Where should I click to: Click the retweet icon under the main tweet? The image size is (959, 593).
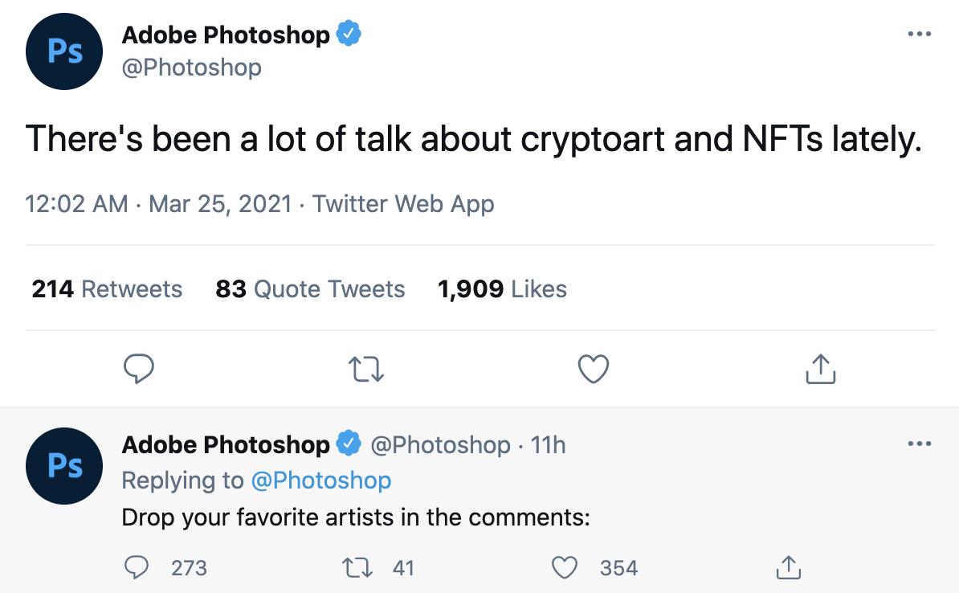pos(367,369)
